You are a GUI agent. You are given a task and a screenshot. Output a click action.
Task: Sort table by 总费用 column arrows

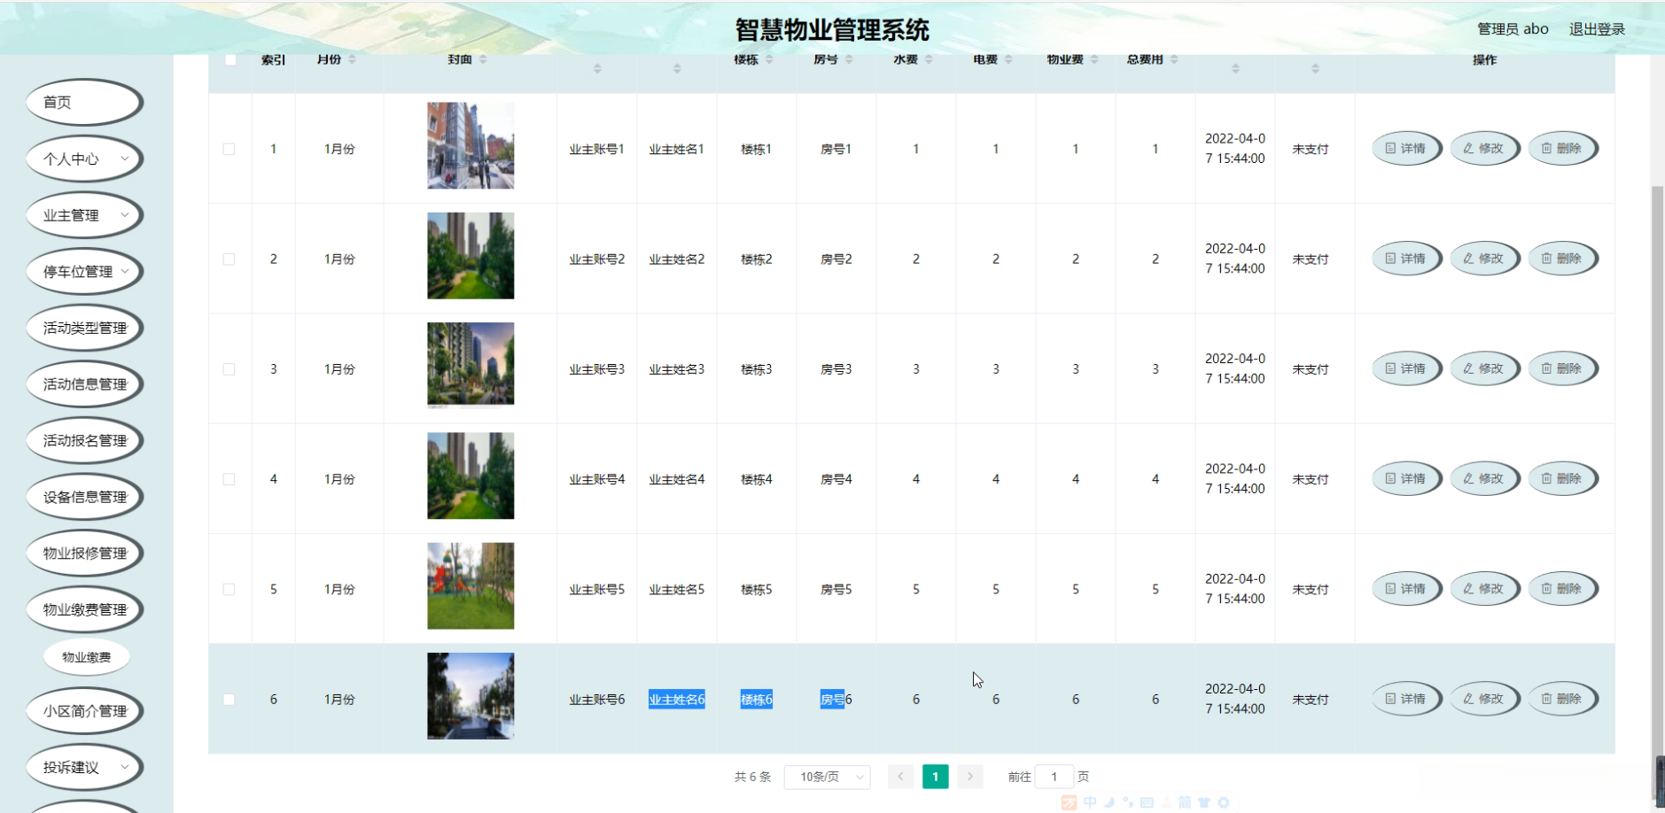click(x=1174, y=59)
